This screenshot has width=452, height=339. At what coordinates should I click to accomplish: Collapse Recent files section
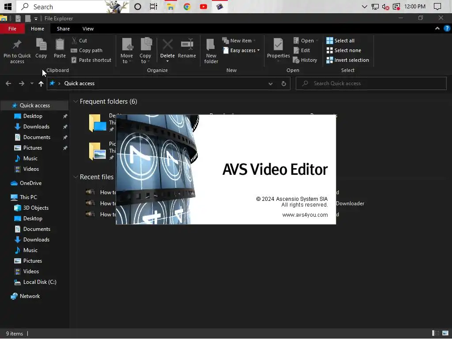[75, 177]
